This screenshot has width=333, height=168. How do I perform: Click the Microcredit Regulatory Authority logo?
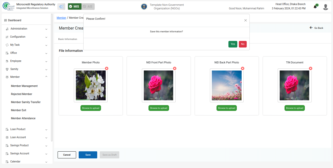tap(9, 7)
